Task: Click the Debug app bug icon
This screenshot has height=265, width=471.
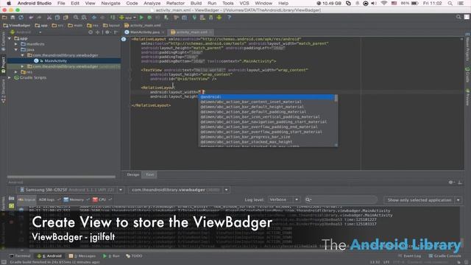Action: click(x=149, y=18)
